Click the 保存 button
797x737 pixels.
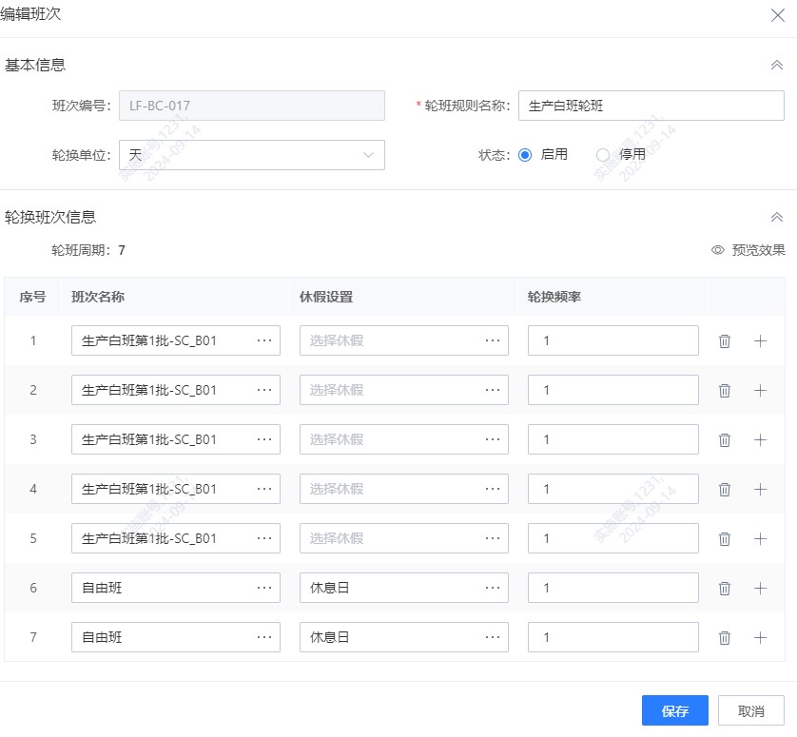click(x=674, y=710)
